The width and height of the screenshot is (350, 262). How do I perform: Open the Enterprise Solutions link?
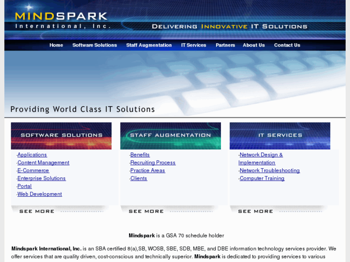[x=41, y=178]
